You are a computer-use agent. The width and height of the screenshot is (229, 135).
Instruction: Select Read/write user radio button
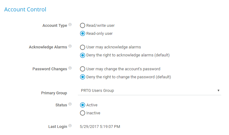coord(83,26)
